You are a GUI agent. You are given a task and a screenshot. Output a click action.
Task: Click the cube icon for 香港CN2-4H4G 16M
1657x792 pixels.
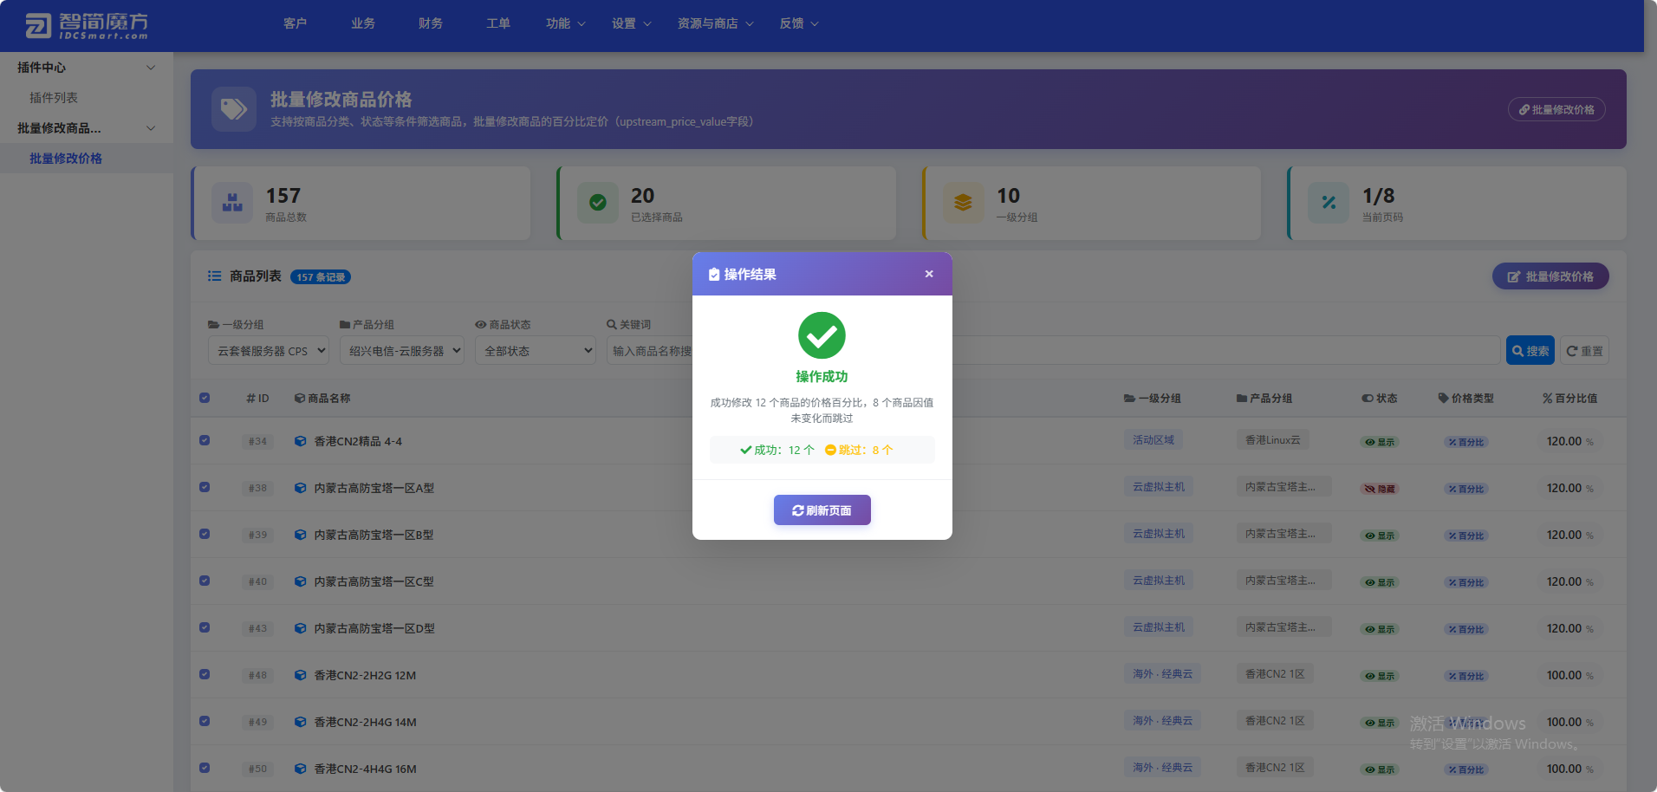[300, 769]
